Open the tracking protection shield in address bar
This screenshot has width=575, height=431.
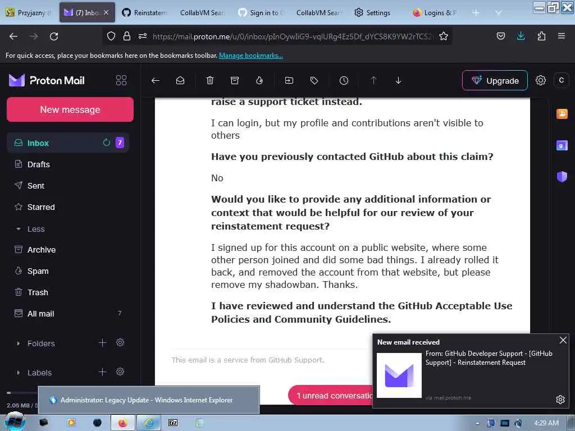pyautogui.click(x=111, y=36)
